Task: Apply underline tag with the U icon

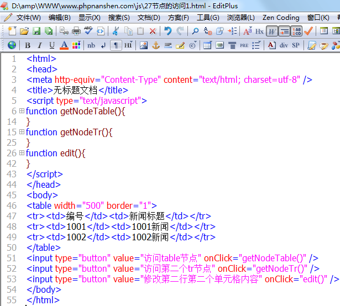Action: click(x=52, y=45)
